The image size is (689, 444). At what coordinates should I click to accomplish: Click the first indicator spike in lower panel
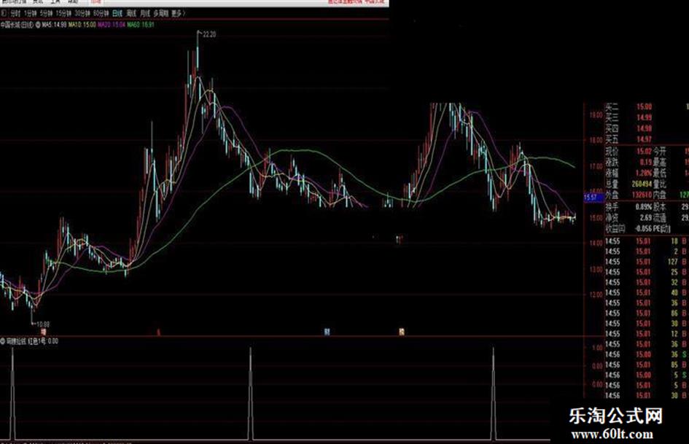pyautogui.click(x=12, y=394)
